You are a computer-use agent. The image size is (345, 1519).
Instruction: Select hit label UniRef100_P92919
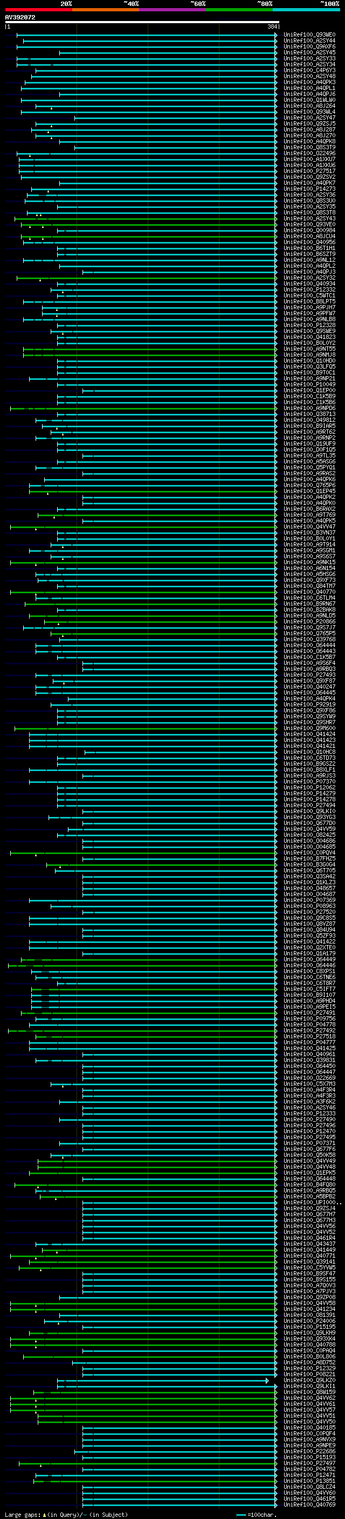tap(309, 705)
